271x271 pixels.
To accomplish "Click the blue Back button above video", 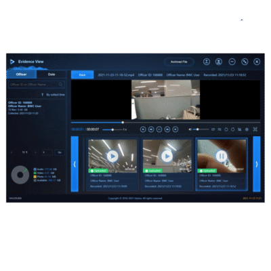I will point(83,75).
